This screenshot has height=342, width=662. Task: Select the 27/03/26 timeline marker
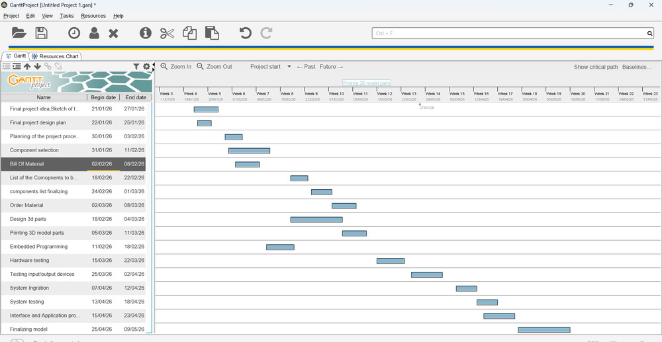click(426, 107)
